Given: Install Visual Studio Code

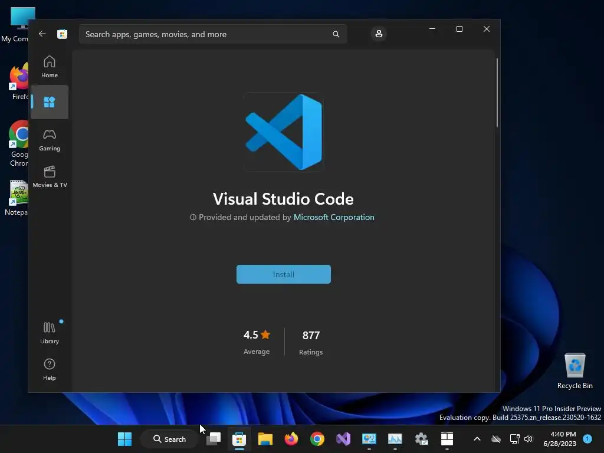Looking at the screenshot, I should click(284, 274).
